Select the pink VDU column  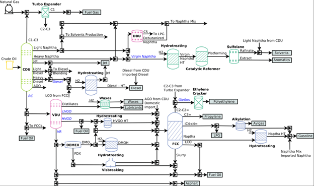pos(56,114)
